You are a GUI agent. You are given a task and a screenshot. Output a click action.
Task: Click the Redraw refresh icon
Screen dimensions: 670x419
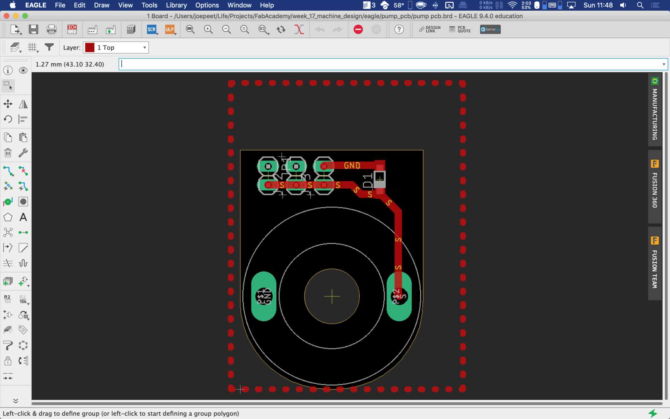click(281, 29)
